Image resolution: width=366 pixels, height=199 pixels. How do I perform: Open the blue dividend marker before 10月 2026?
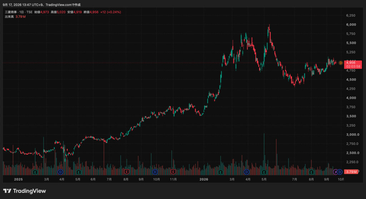(340, 172)
